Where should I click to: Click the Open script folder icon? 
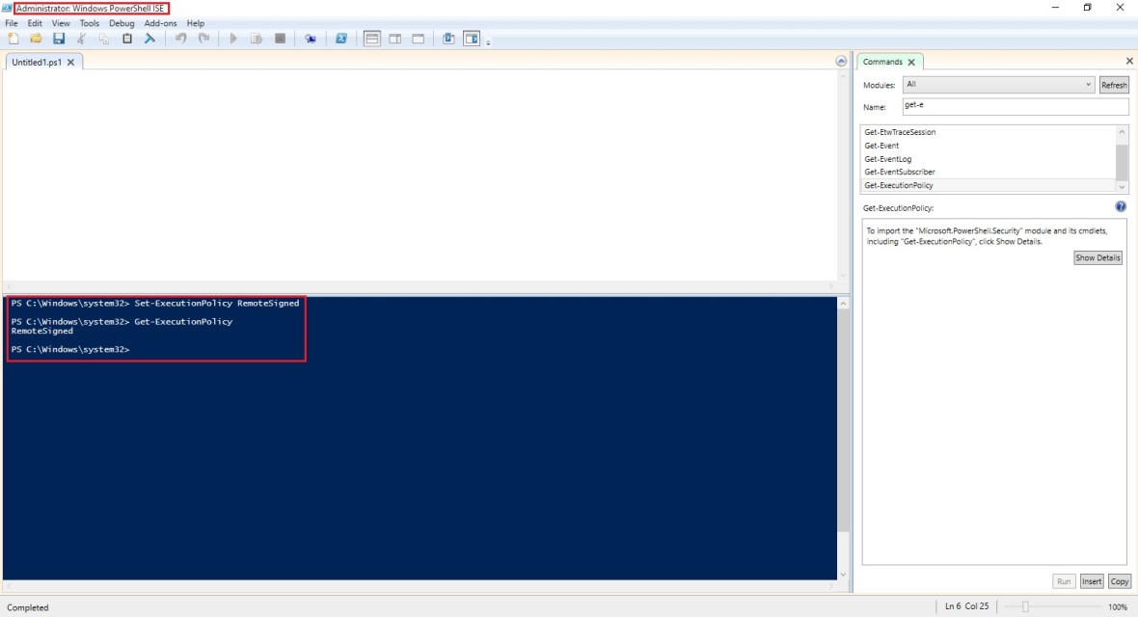(36, 39)
